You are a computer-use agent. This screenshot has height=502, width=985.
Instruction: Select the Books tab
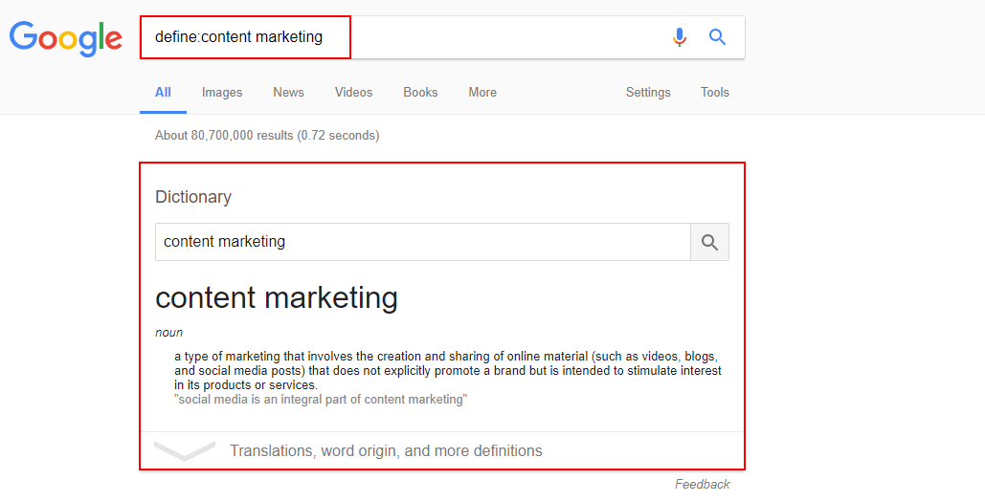tap(420, 92)
